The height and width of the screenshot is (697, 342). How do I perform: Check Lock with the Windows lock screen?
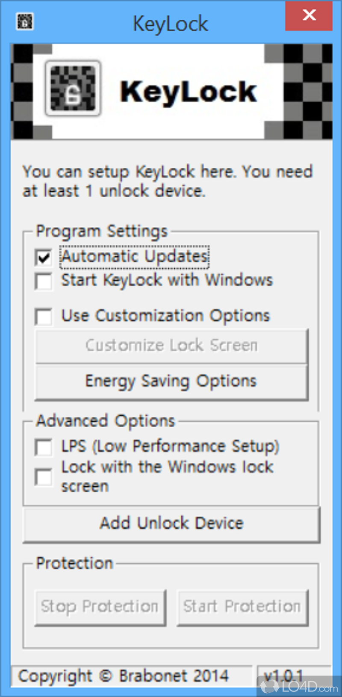[x=44, y=477]
